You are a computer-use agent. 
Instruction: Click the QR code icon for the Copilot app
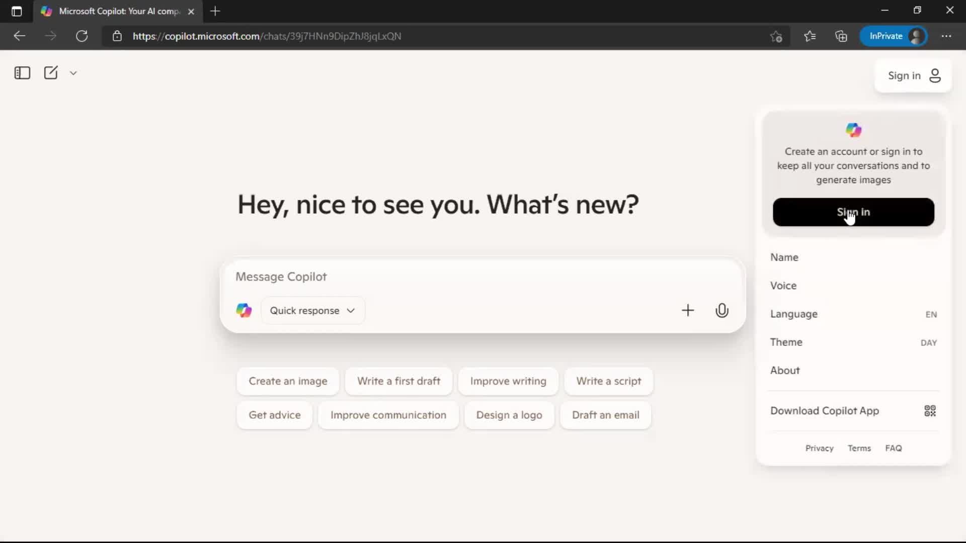pyautogui.click(x=930, y=411)
